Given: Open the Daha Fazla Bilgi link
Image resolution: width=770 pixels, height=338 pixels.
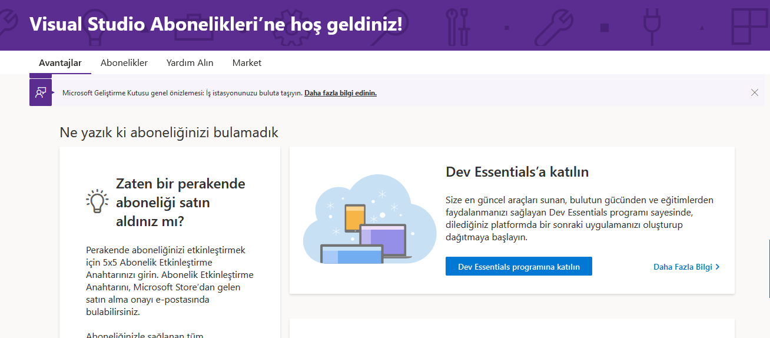Looking at the screenshot, I should 683,267.
